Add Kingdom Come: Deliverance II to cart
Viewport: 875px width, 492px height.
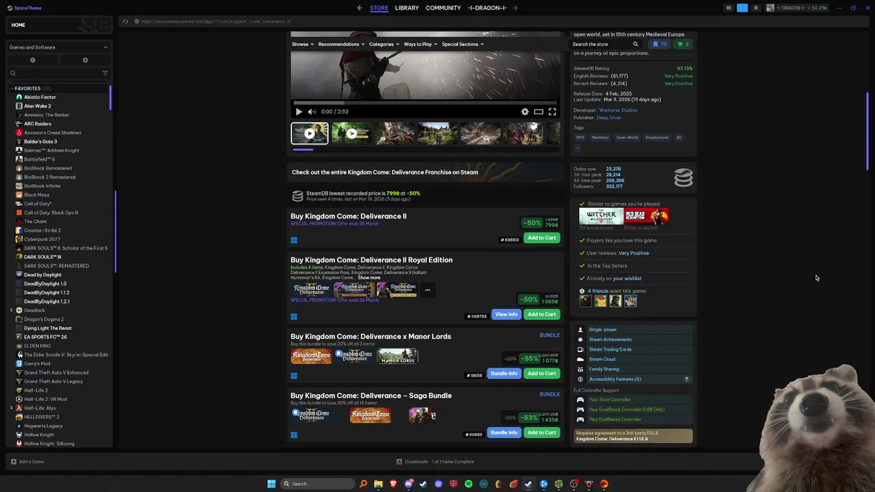(x=541, y=238)
